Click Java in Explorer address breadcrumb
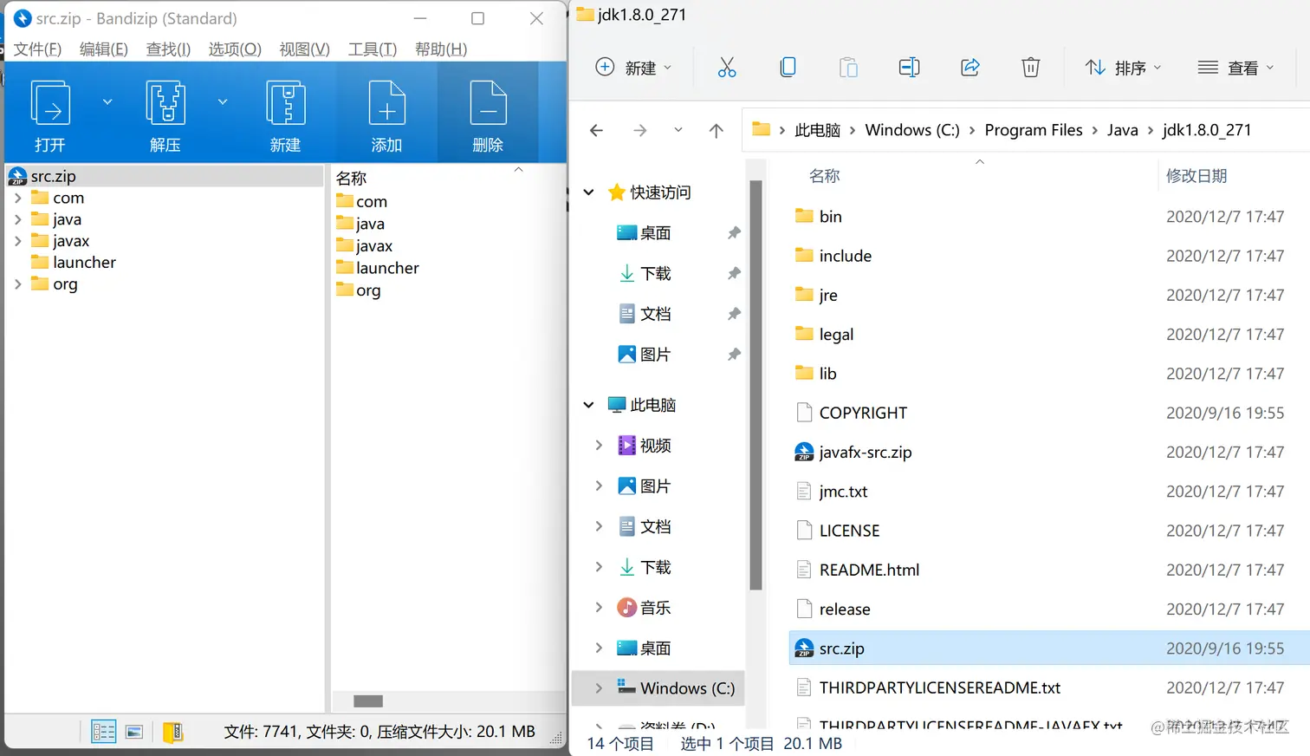The height and width of the screenshot is (756, 1310). 1123,130
